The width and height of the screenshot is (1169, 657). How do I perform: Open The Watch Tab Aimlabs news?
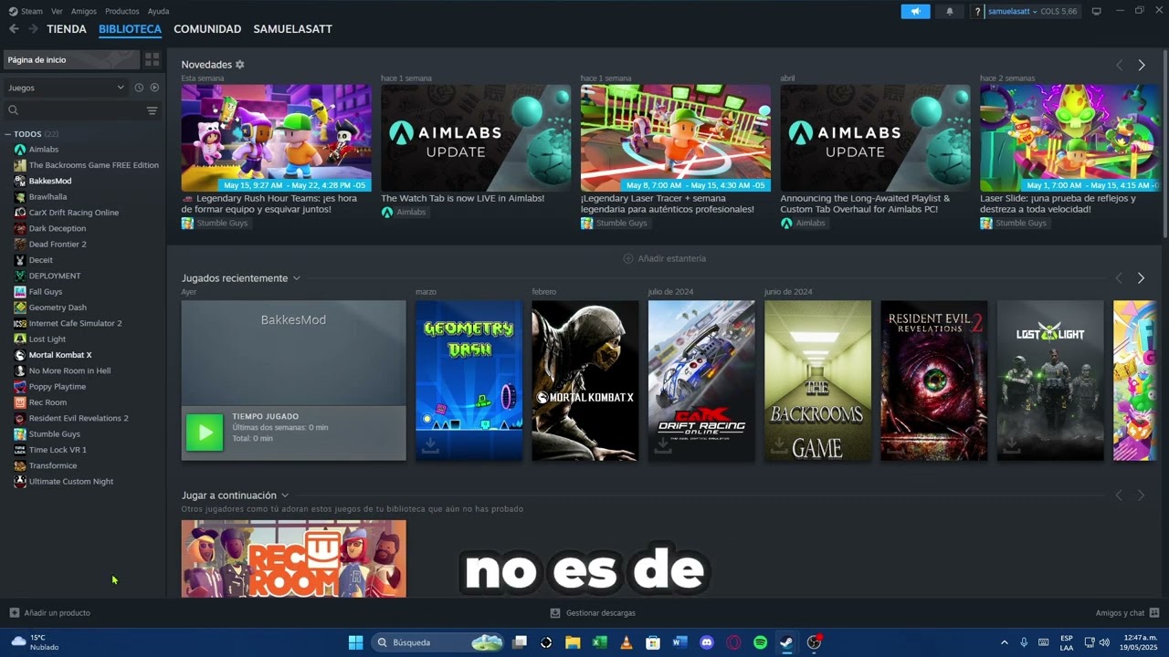476,138
